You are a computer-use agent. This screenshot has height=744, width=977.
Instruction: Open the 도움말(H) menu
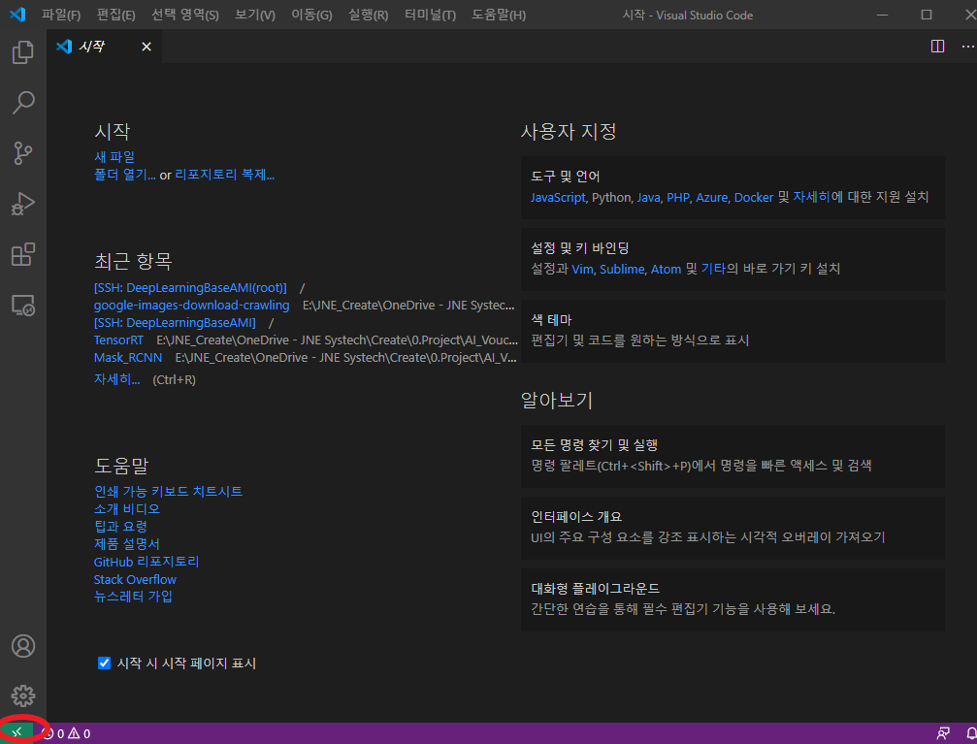pos(499,15)
